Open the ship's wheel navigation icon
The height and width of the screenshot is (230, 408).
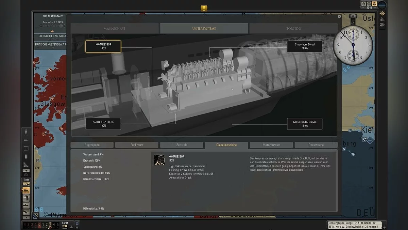tap(382, 13)
